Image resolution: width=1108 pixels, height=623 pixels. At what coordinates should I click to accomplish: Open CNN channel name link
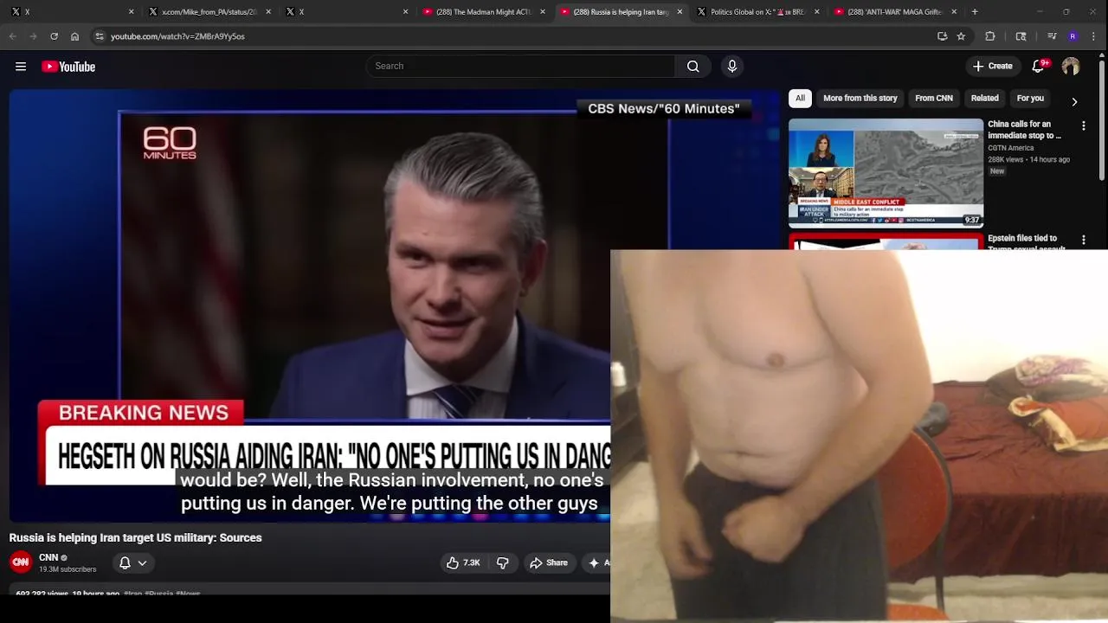(x=48, y=557)
